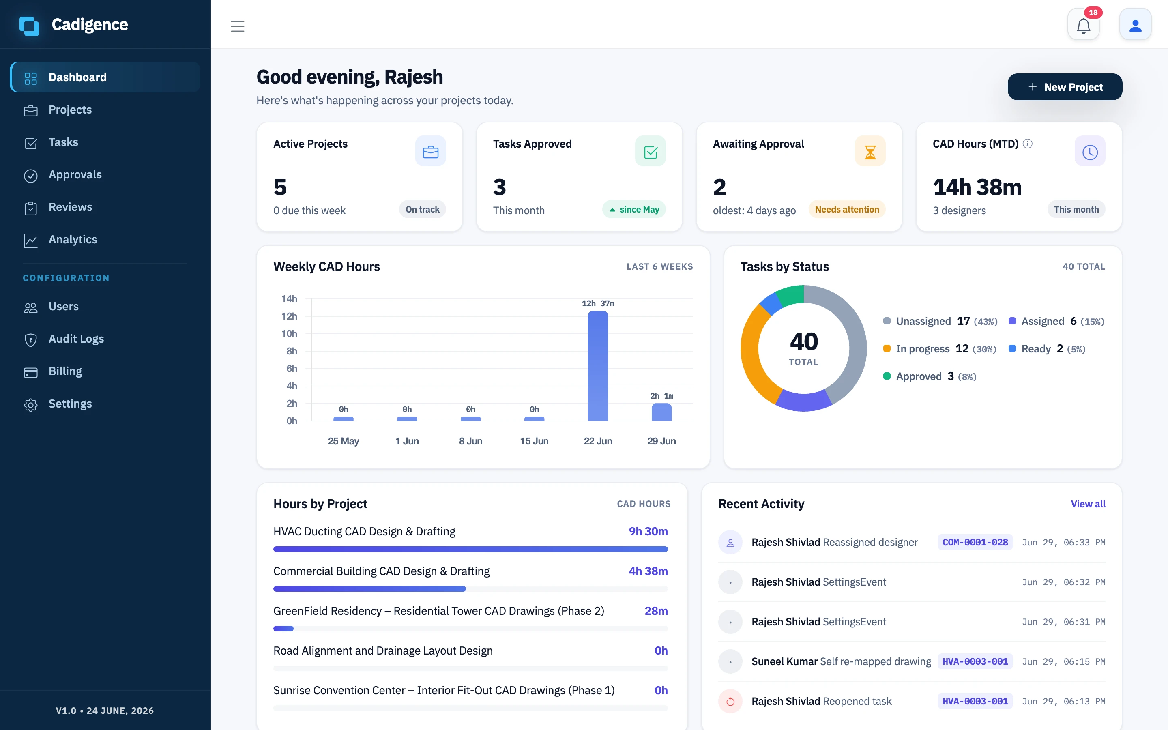Click the "4h 38m" hours value

pos(648,571)
